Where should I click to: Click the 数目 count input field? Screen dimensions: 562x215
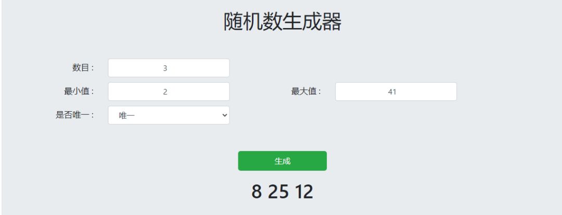click(x=169, y=68)
